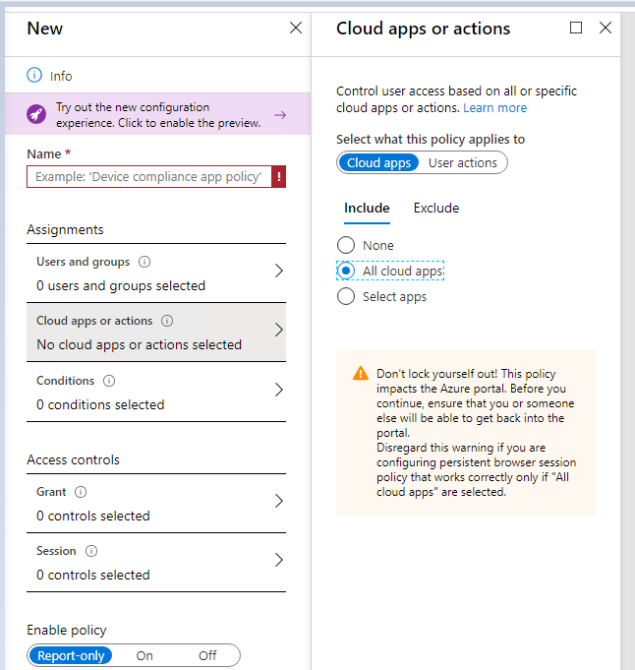Open the Conditions section chevron
The width and height of the screenshot is (635, 670).
click(278, 390)
